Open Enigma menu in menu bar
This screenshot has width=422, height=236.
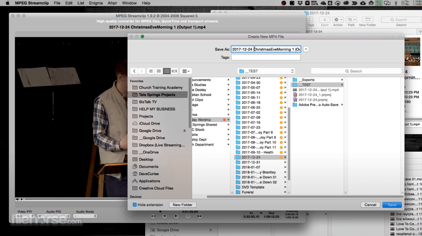[96, 3]
